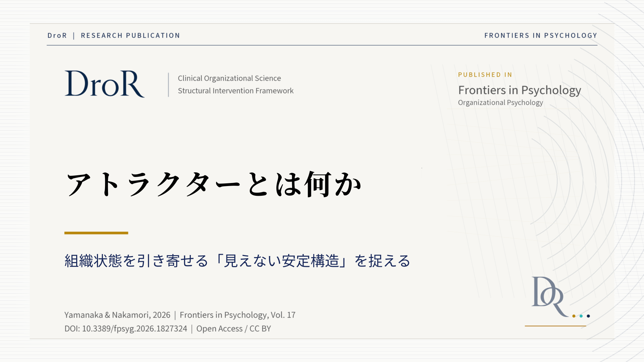The height and width of the screenshot is (362, 644).
Task: Click the 'Organizational Psychology' subsection text
Action: pos(500,103)
